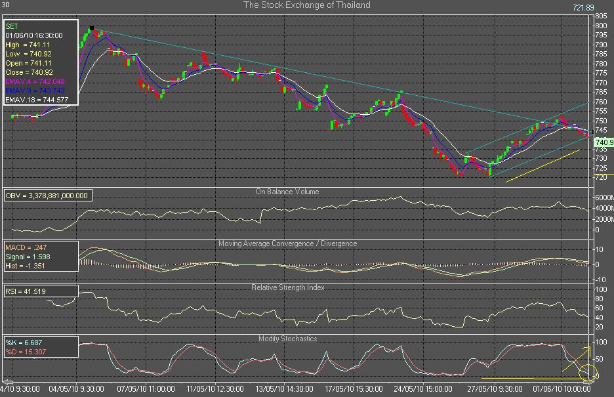Click the 'OBV = 3,378,881,000.000' value box
This screenshot has width=614, height=397.
48,196
